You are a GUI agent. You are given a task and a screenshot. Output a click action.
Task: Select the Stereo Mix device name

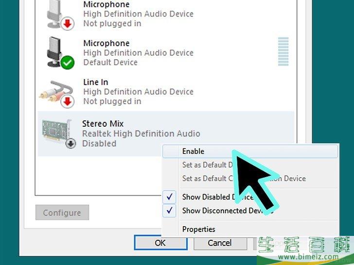point(103,124)
